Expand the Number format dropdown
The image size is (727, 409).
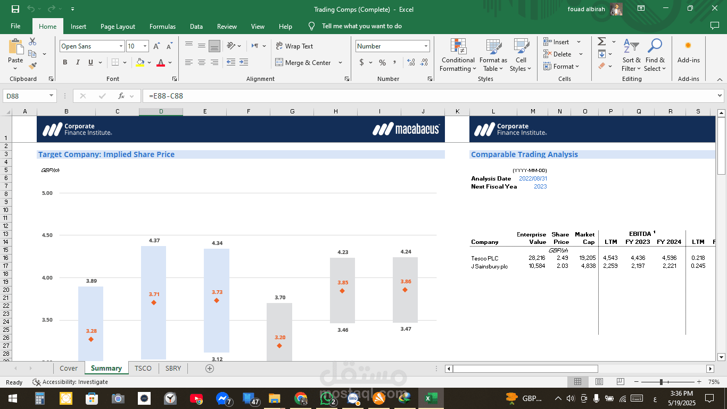(x=425, y=46)
